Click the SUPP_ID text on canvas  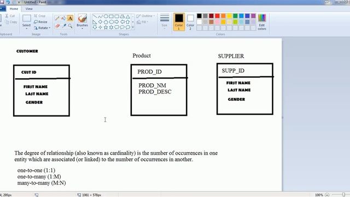coord(233,71)
